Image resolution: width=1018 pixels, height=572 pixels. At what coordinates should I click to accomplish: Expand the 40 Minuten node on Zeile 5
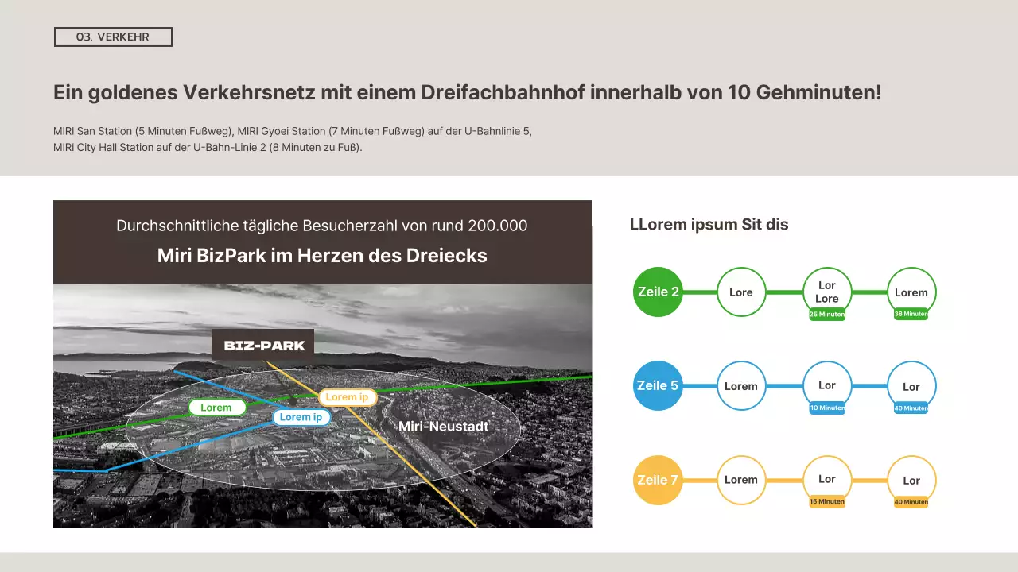tap(911, 387)
